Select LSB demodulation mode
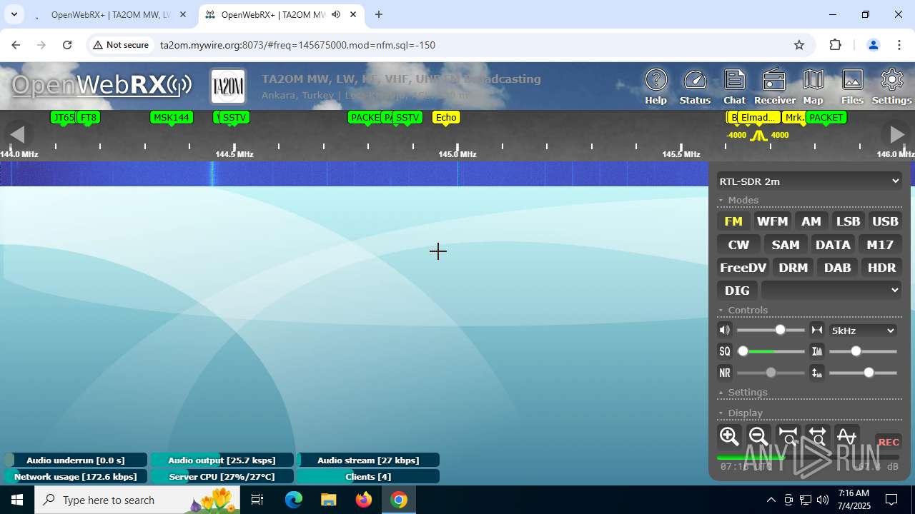 click(x=848, y=221)
